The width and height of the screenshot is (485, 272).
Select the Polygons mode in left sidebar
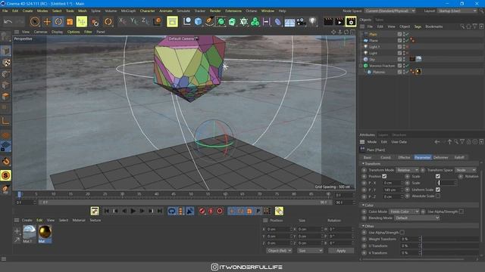[5, 97]
